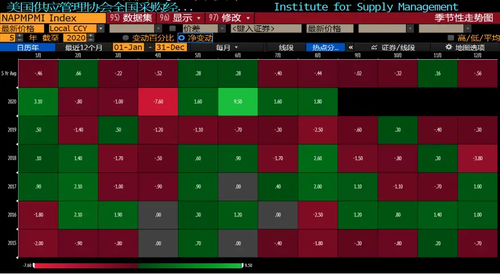Select the 2020 January cell 3.10
Screen dimensions: 500x274
click(x=38, y=101)
